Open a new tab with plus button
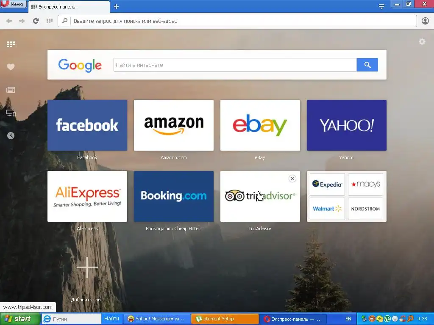Image resolution: width=434 pixels, height=325 pixels. pyautogui.click(x=116, y=7)
